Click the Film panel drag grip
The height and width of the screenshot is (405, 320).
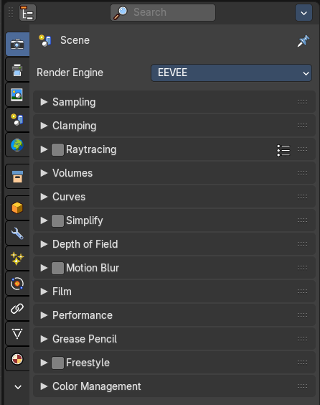point(302,292)
